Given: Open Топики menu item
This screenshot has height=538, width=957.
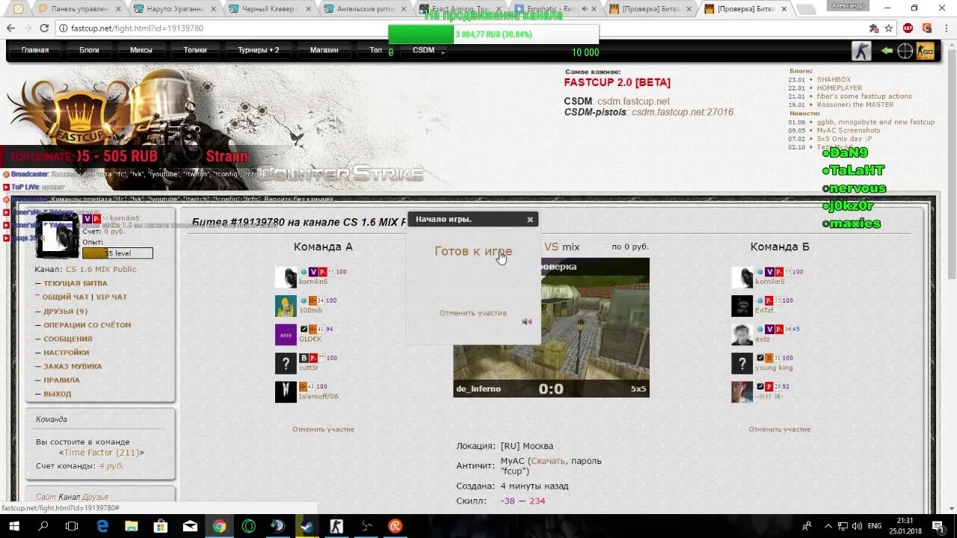Looking at the screenshot, I should 195,50.
